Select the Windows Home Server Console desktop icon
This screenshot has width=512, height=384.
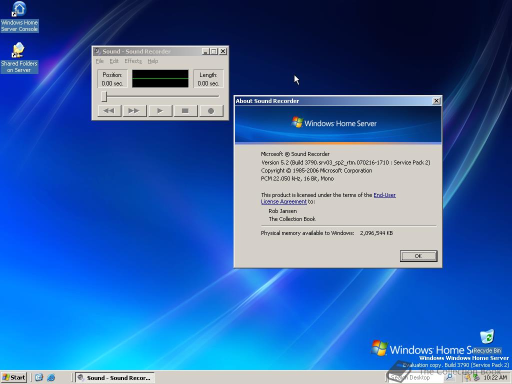click(x=19, y=17)
